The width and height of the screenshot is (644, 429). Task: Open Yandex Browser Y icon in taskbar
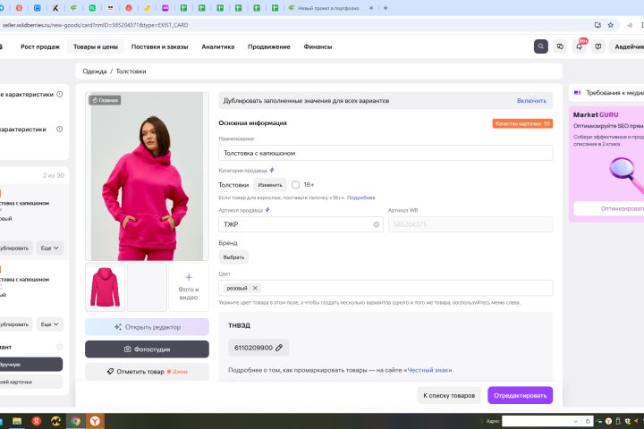[x=95, y=421]
